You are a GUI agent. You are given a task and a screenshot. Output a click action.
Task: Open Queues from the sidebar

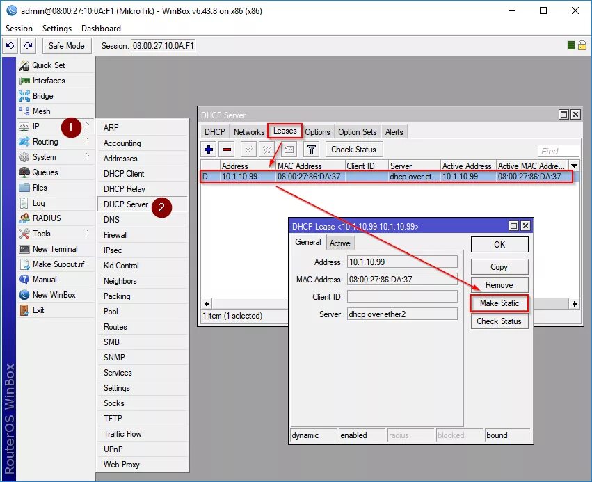pyautogui.click(x=56, y=172)
